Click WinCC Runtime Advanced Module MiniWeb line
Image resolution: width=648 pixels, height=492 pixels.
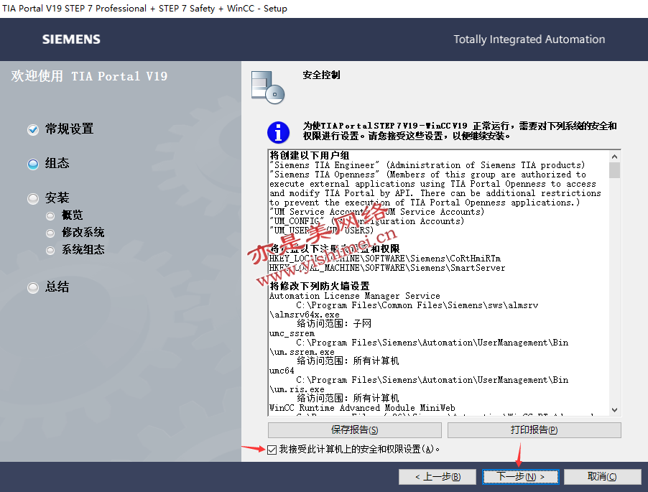point(362,408)
